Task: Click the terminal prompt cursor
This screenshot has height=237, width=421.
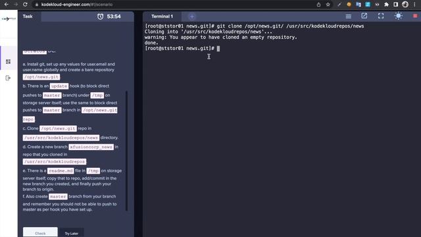Action: click(218, 49)
